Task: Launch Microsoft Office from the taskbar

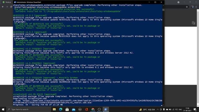Action: point(86,109)
